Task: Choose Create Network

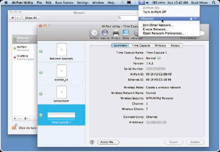Action: [169, 29]
